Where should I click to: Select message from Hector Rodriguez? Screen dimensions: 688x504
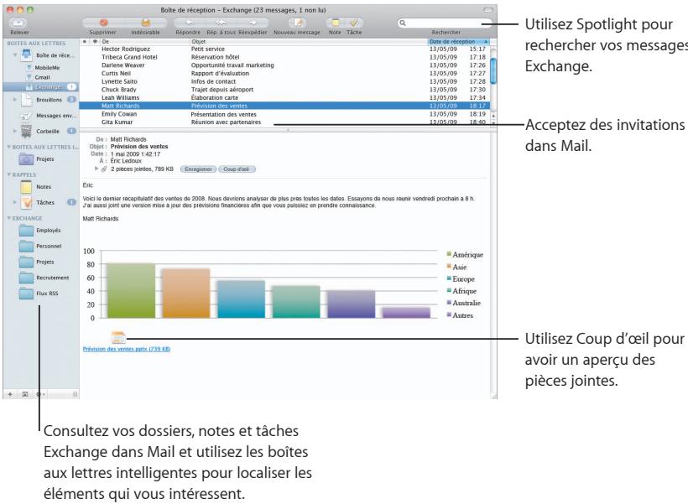[284, 49]
